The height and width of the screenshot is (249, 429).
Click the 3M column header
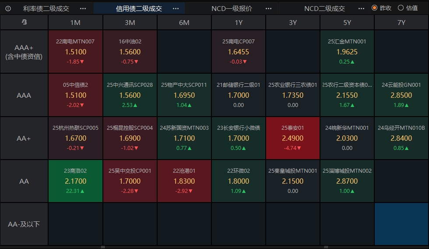[130, 22]
